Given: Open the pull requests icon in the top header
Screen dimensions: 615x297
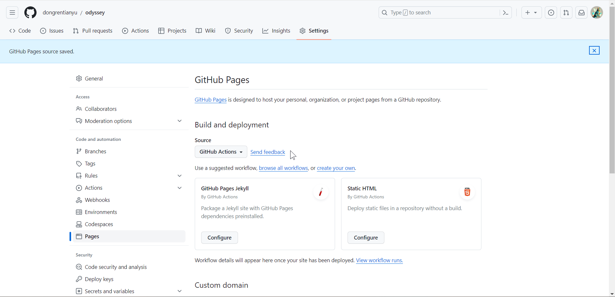Looking at the screenshot, I should pyautogui.click(x=566, y=12).
